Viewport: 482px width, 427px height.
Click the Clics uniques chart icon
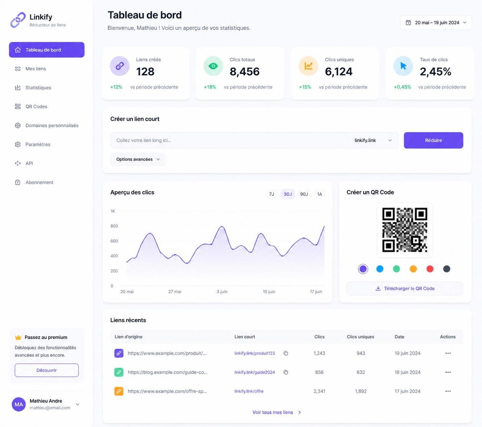pyautogui.click(x=308, y=66)
